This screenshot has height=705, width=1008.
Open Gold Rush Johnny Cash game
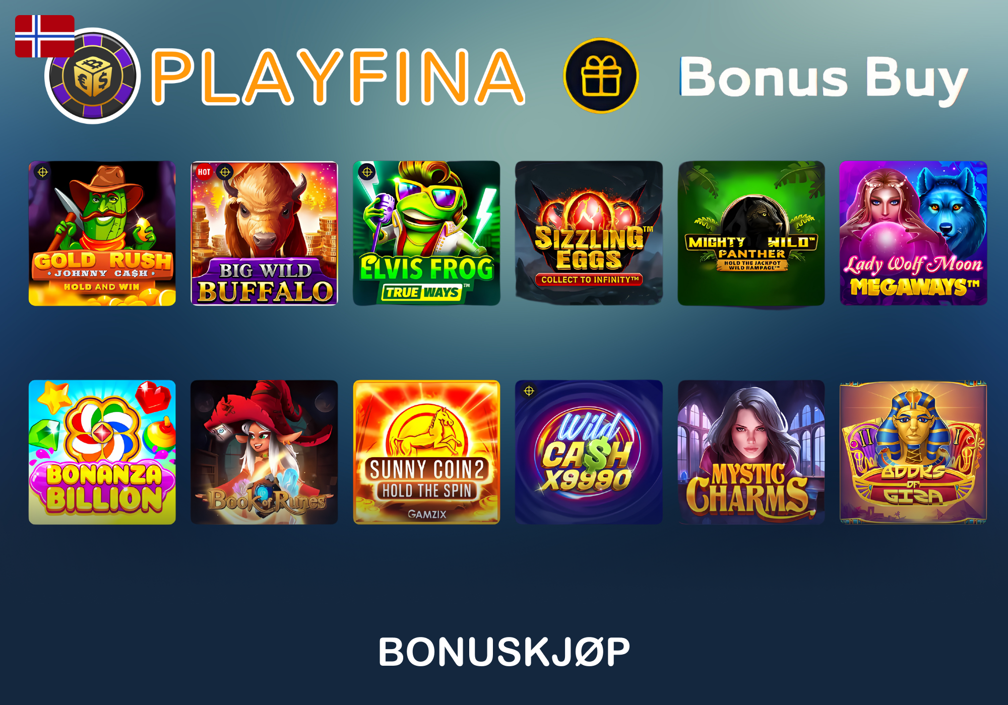102,233
